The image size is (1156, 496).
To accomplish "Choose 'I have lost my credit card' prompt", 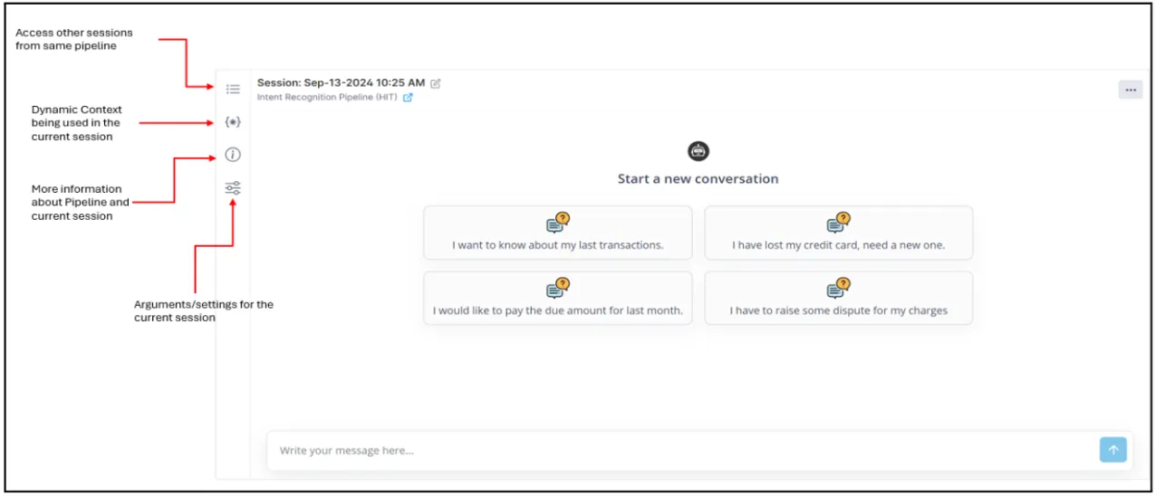I will click(839, 233).
